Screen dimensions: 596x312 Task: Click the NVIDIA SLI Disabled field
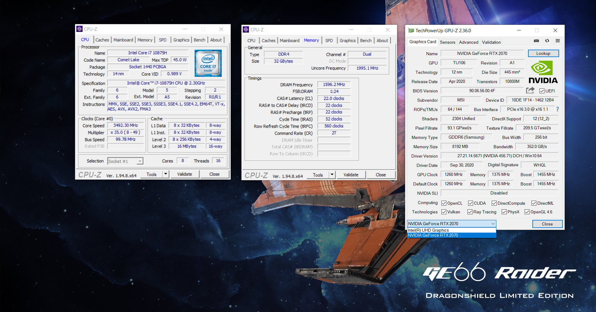coord(499,193)
